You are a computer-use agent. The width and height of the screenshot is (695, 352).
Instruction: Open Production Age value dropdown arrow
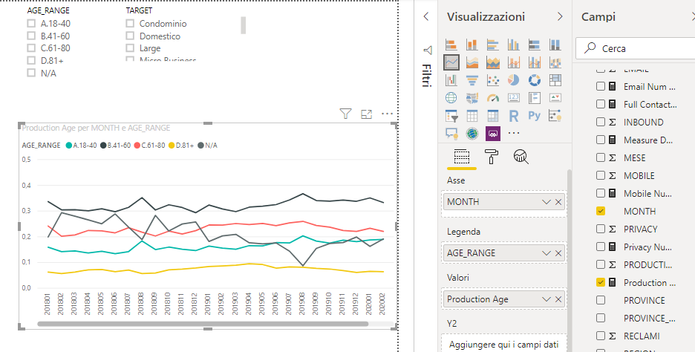546,299
